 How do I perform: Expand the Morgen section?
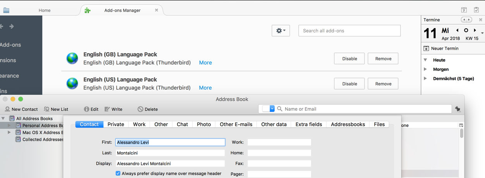click(425, 69)
